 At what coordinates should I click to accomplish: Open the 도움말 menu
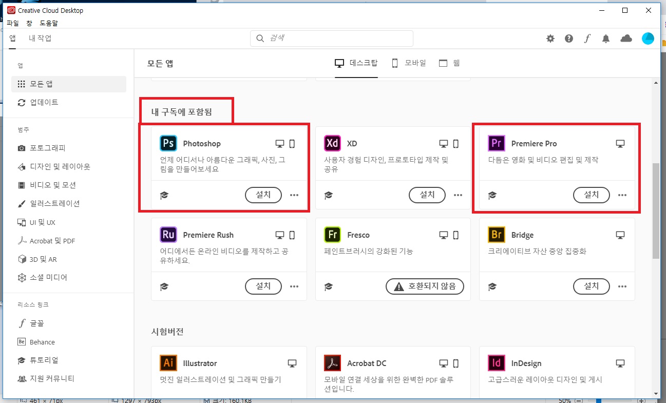[x=49, y=23]
